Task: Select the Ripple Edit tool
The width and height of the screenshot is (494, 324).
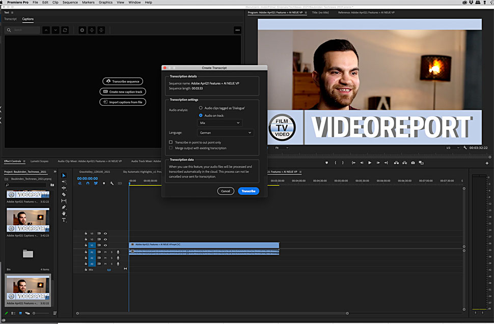Action: pos(64,188)
